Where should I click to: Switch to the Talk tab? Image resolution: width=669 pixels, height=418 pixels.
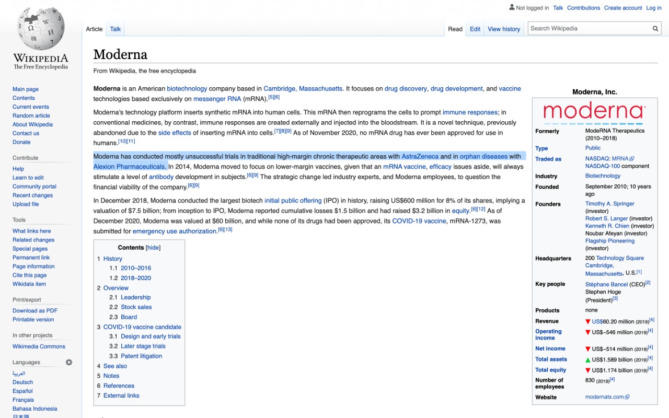tap(116, 29)
